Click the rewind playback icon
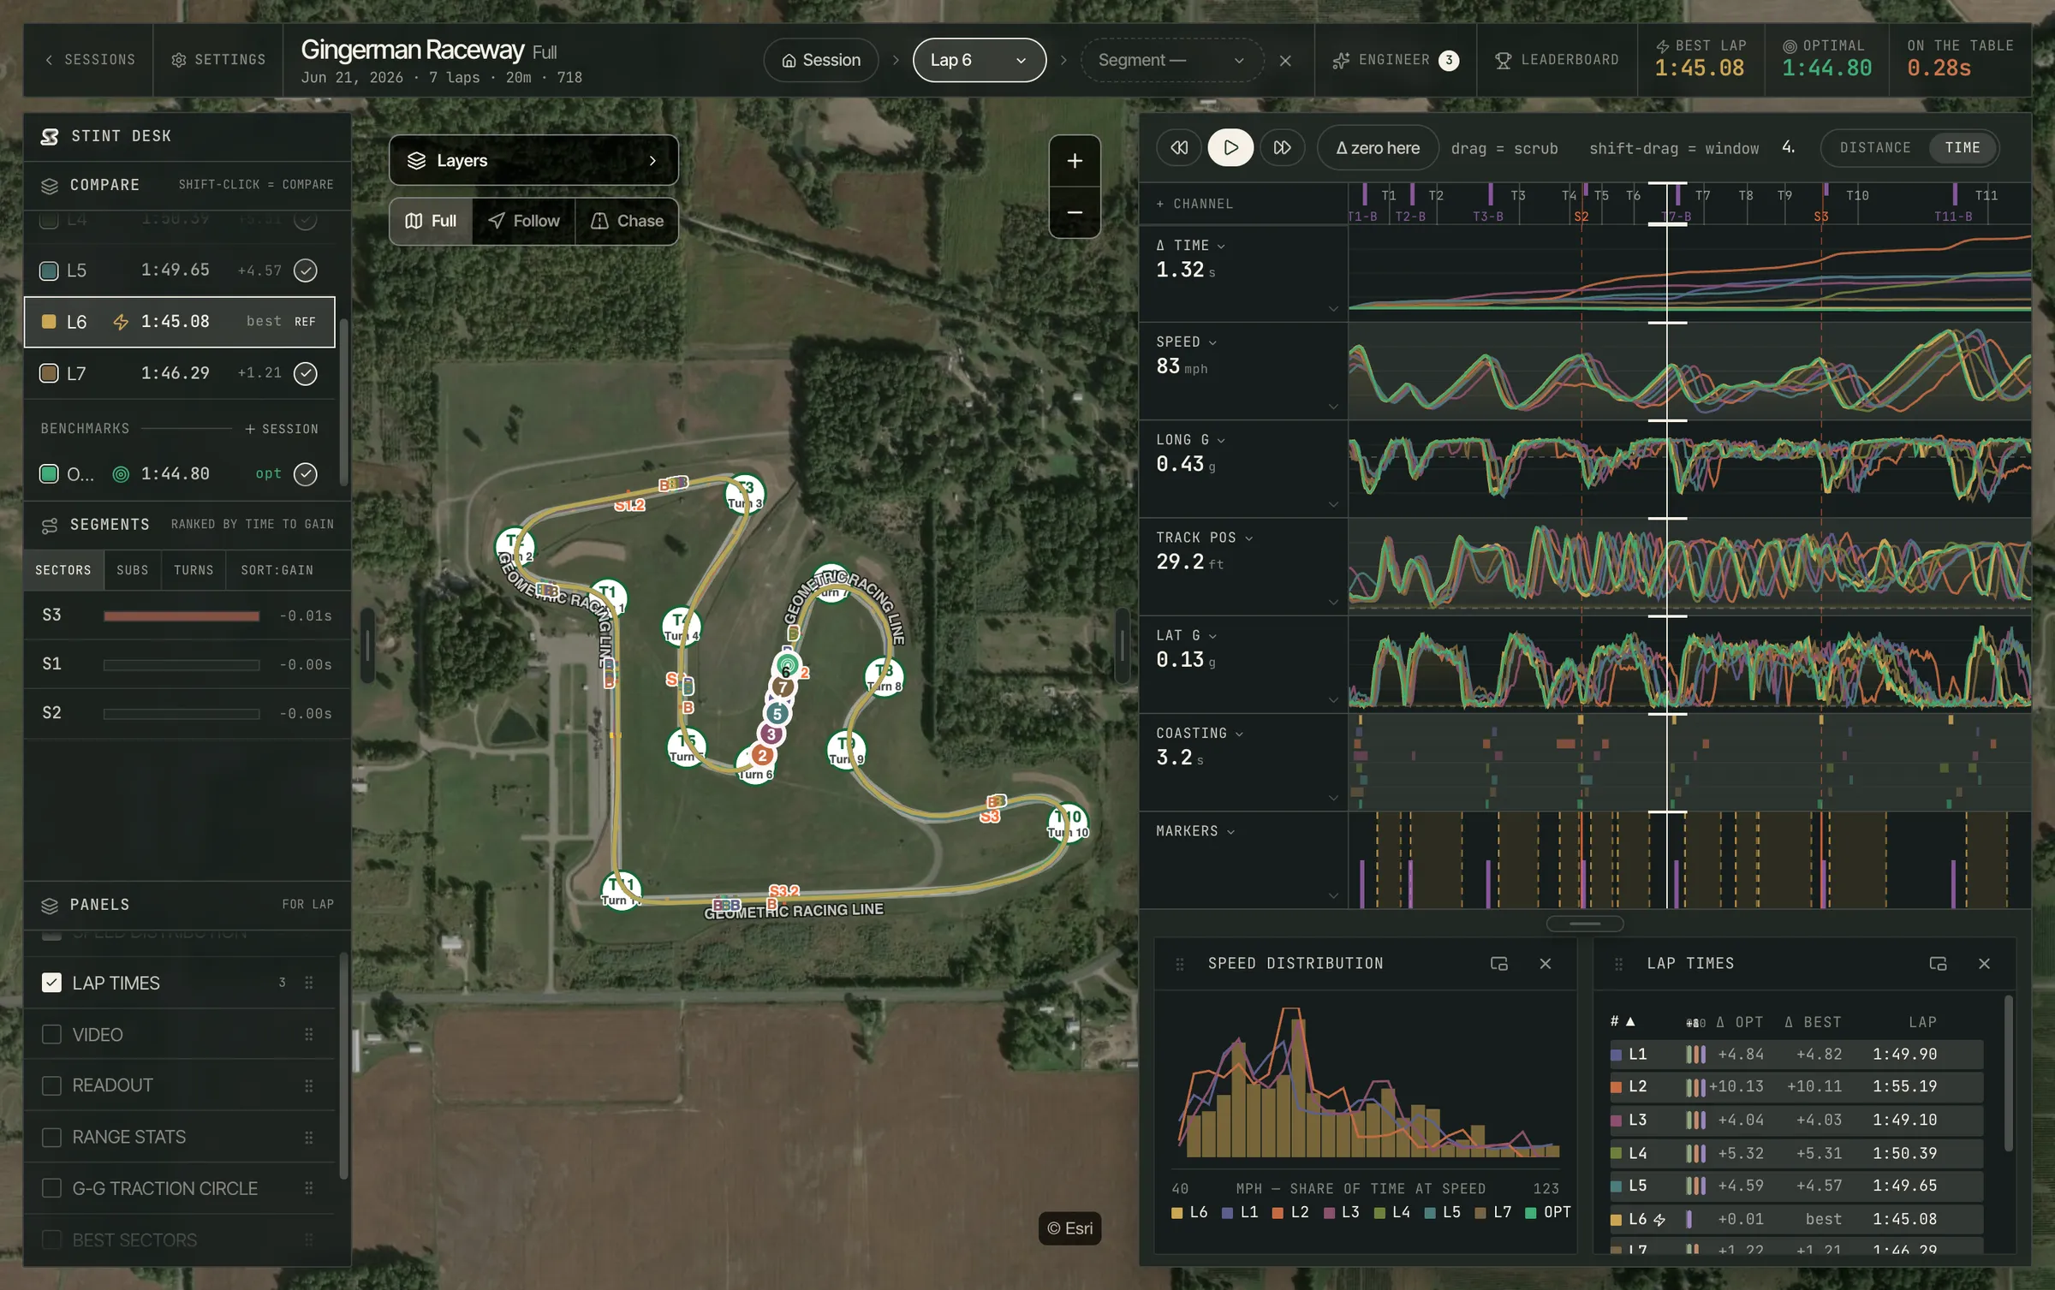2055x1290 pixels. 1179,147
